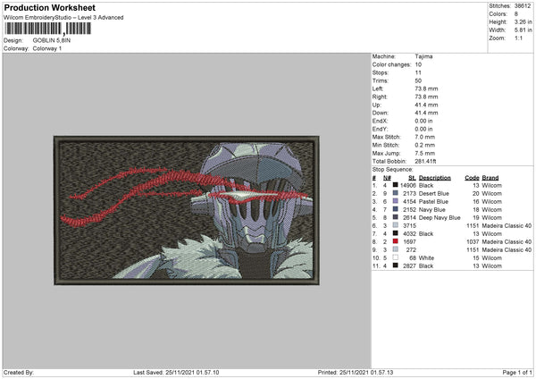The width and height of the screenshot is (536, 379).
Task: Click the black swatch in stop row 1
Action: pos(396,185)
